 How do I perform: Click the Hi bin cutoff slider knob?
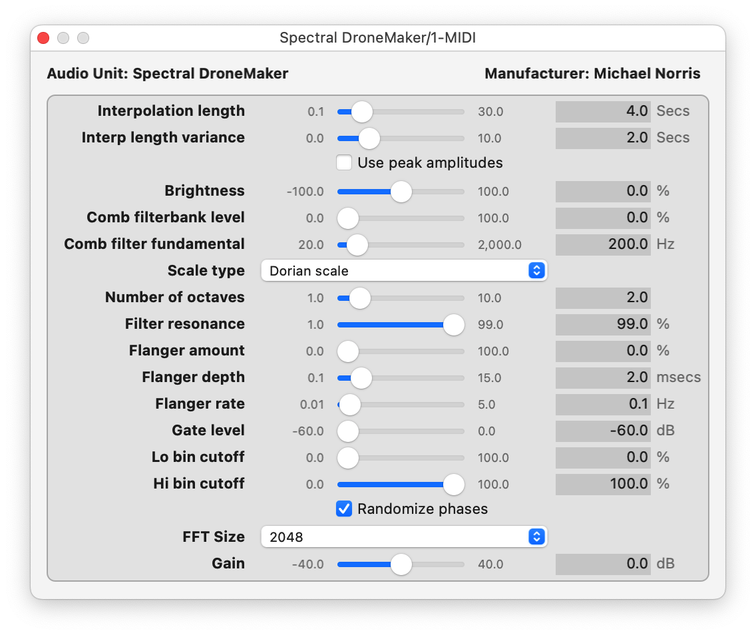[454, 485]
